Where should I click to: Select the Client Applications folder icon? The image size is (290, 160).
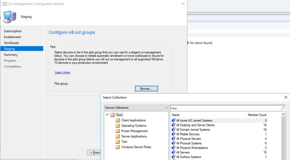(118, 120)
